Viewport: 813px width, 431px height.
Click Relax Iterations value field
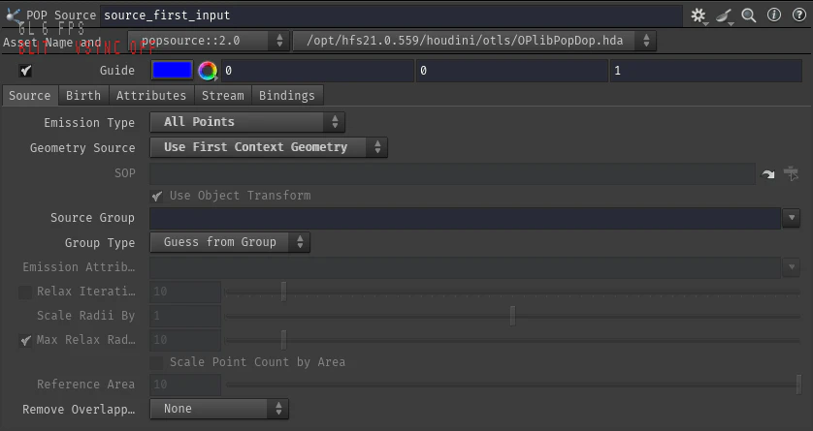click(185, 292)
